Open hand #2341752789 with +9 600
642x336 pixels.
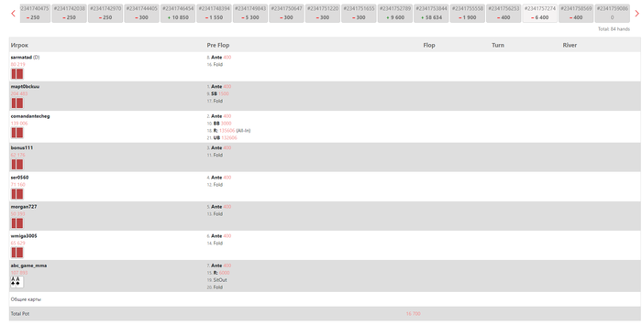pos(395,13)
